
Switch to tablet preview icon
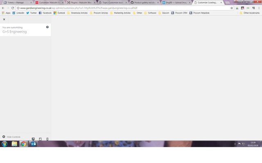coord(40,139)
